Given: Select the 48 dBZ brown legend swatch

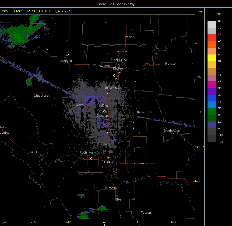Looking at the screenshot, I should pos(212,71).
